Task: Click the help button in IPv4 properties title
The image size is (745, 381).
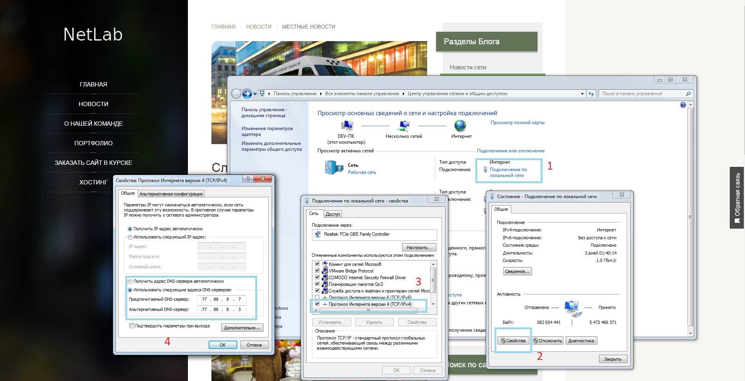Action: coord(248,179)
